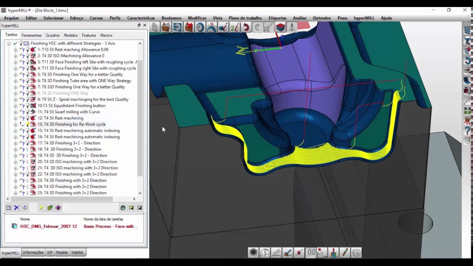The height and width of the screenshot is (266, 473).
Task: Open the Curvas menu
Action: point(96,18)
